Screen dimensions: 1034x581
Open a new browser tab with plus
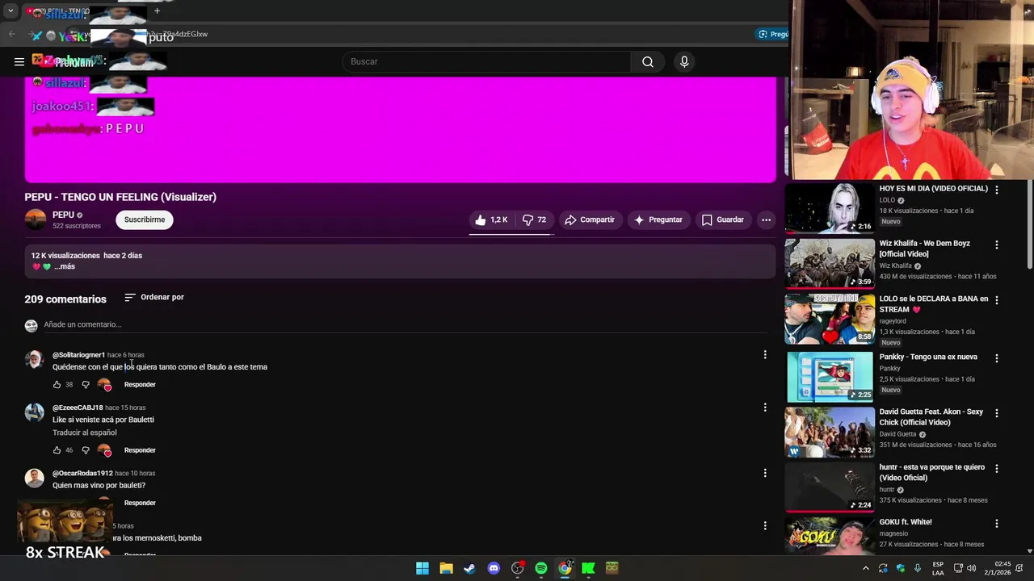[157, 11]
